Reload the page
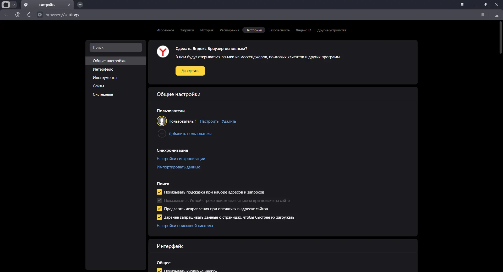Viewport: 503px width, 272px height. [x=29, y=15]
